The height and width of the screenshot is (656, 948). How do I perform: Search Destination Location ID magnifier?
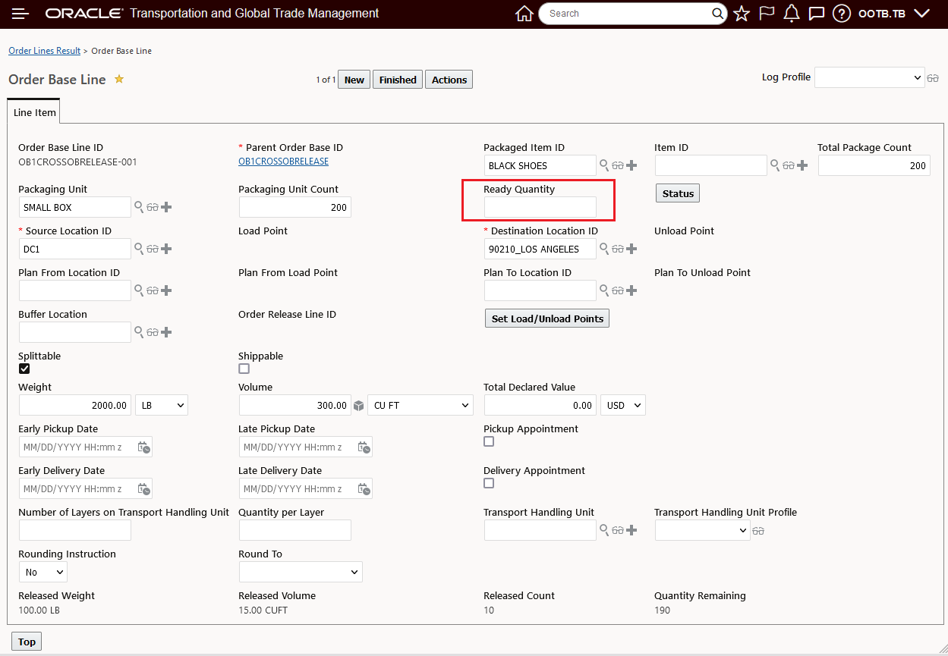[604, 249]
